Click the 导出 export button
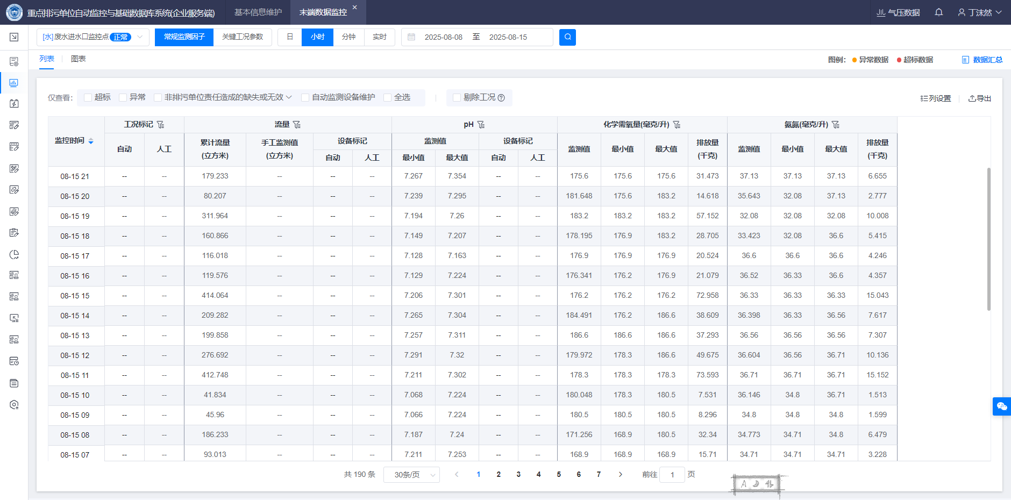This screenshot has width=1011, height=500. 979,98
